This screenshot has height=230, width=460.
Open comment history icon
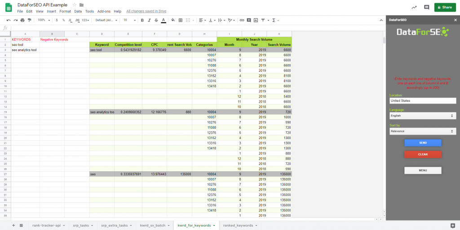pos(427,7)
